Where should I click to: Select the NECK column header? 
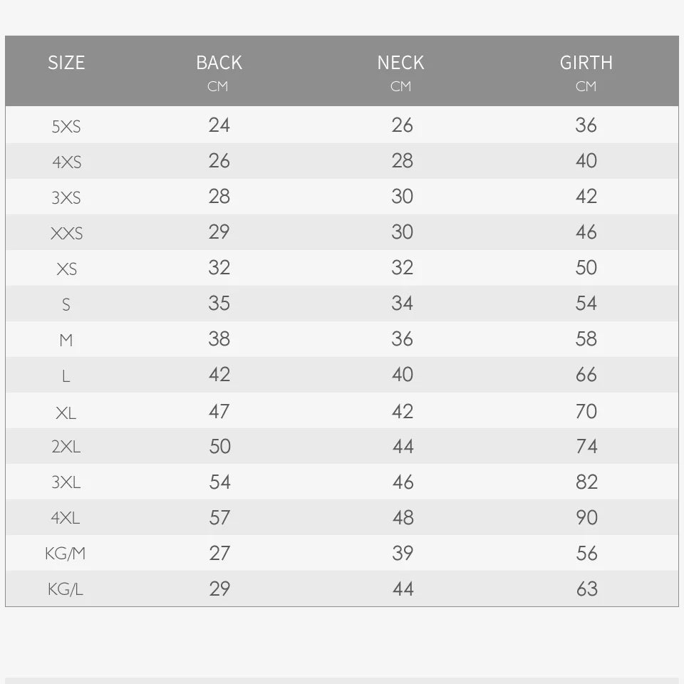pos(400,63)
